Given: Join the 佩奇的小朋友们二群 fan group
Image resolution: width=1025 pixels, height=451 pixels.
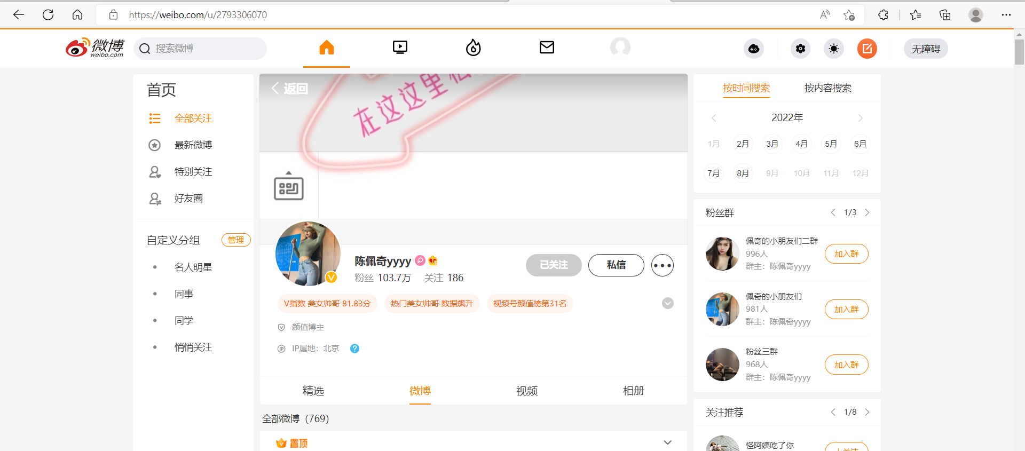Looking at the screenshot, I should (x=846, y=254).
